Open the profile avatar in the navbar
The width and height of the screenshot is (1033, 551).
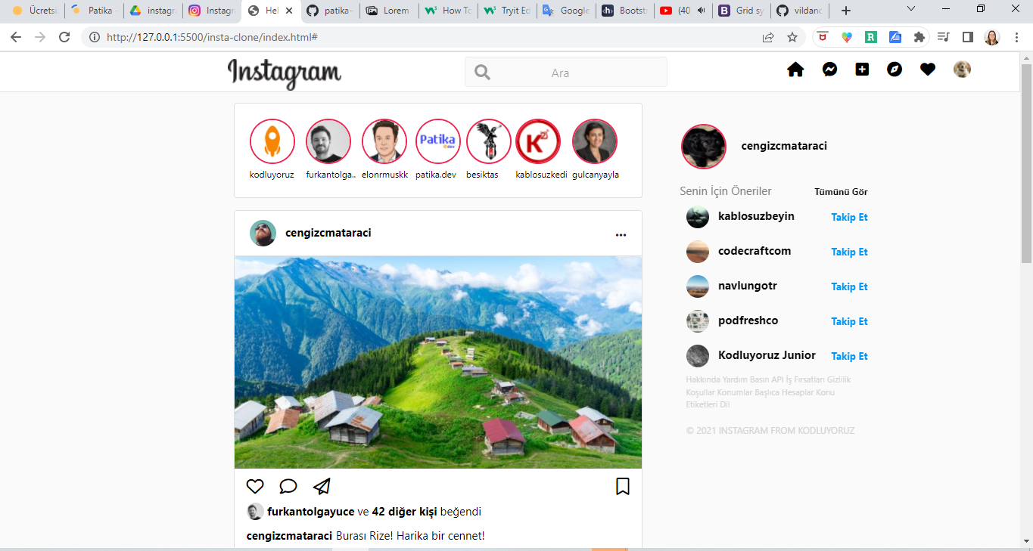pyautogui.click(x=962, y=70)
